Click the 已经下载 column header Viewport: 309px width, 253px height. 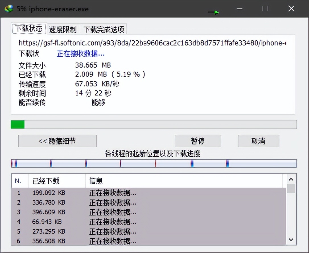coord(57,181)
